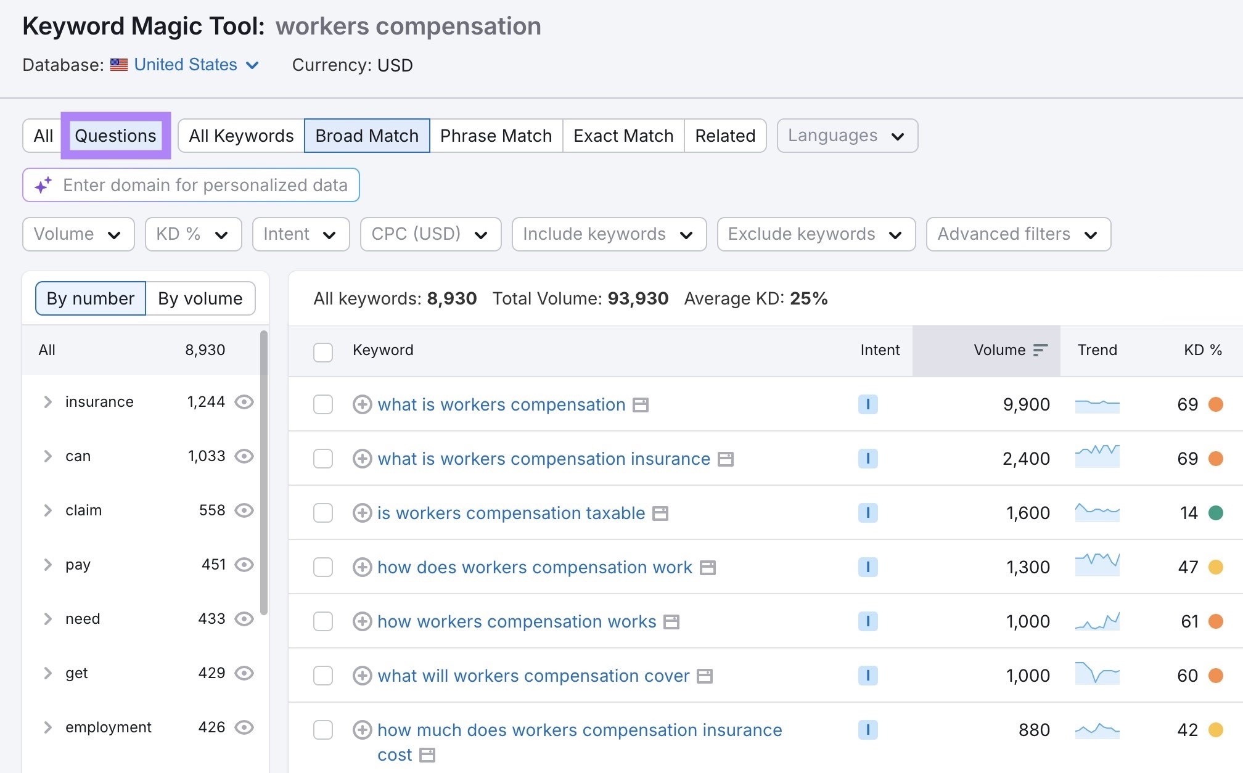Click the United States flag icon
This screenshot has height=773, width=1243.
(119, 65)
